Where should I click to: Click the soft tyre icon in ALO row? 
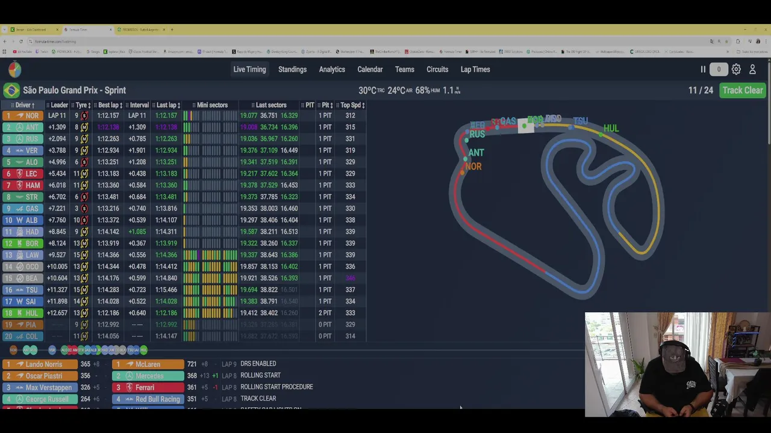pos(84,162)
